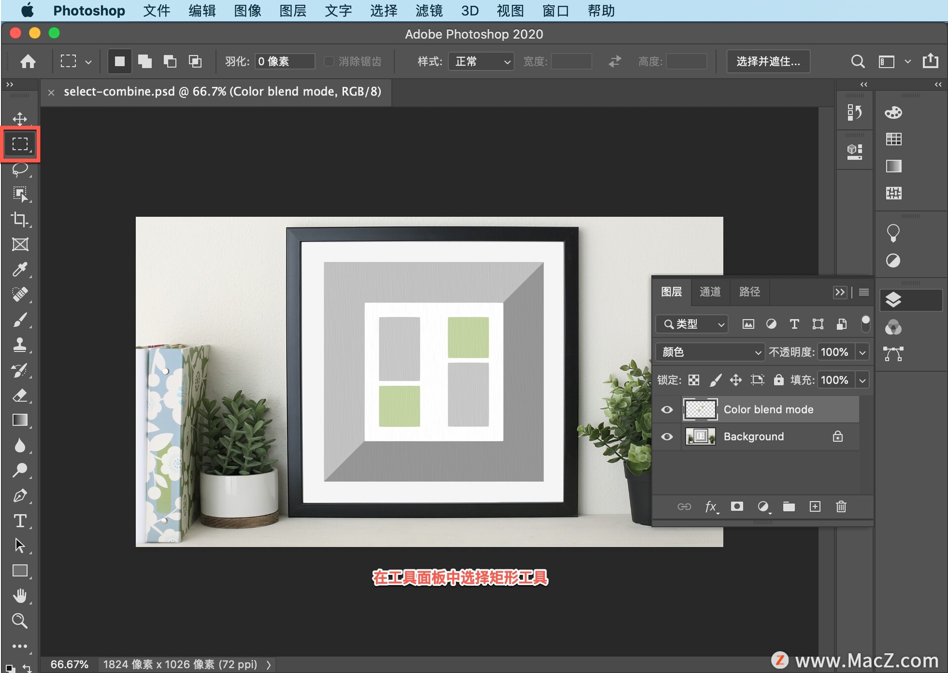
Task: Open the 样式 正常 style dropdown
Action: coord(481,62)
